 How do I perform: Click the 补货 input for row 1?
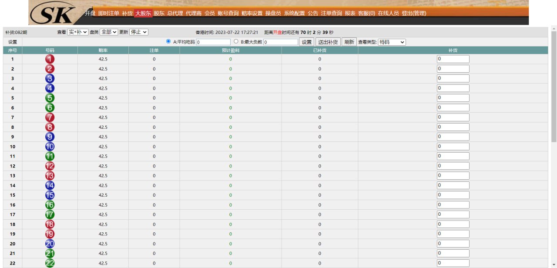coord(453,59)
